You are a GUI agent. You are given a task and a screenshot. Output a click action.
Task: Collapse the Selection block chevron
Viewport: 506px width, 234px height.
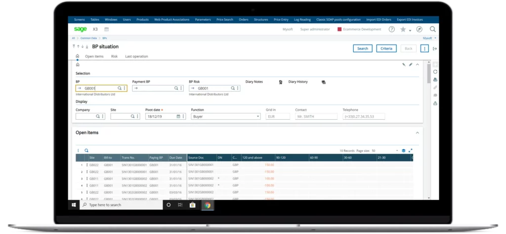(417, 65)
